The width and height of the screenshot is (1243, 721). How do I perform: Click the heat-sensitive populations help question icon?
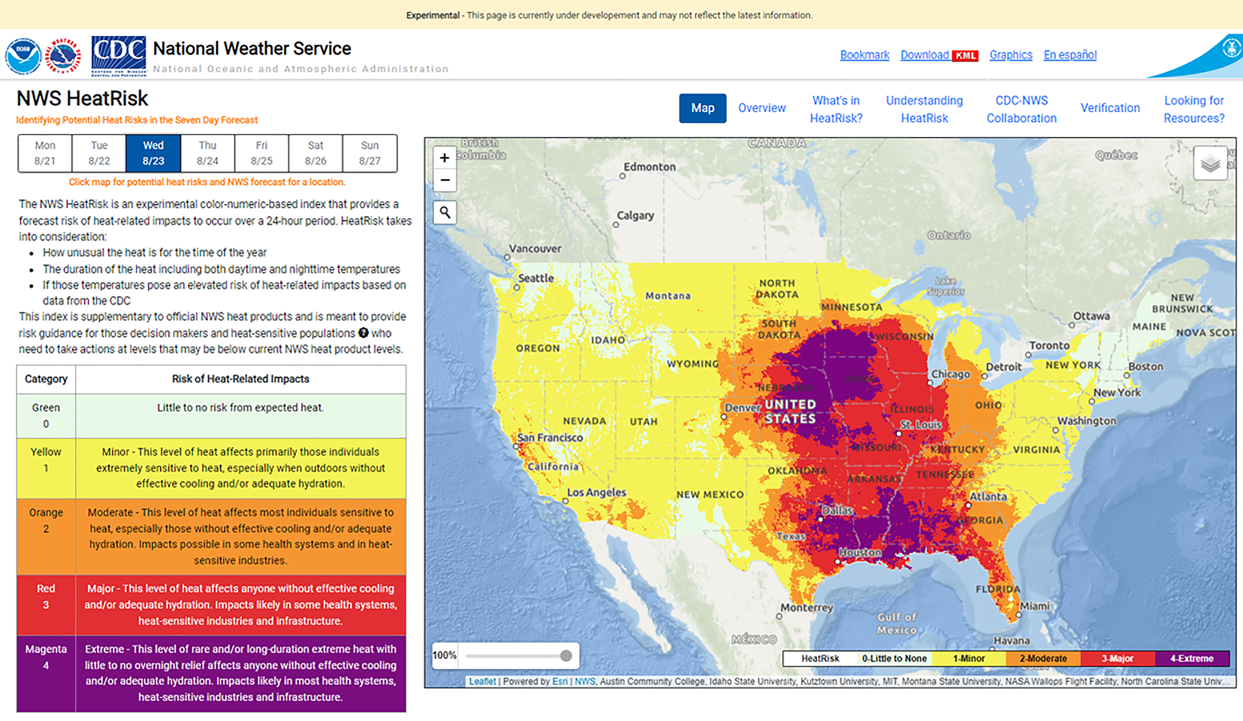(363, 333)
